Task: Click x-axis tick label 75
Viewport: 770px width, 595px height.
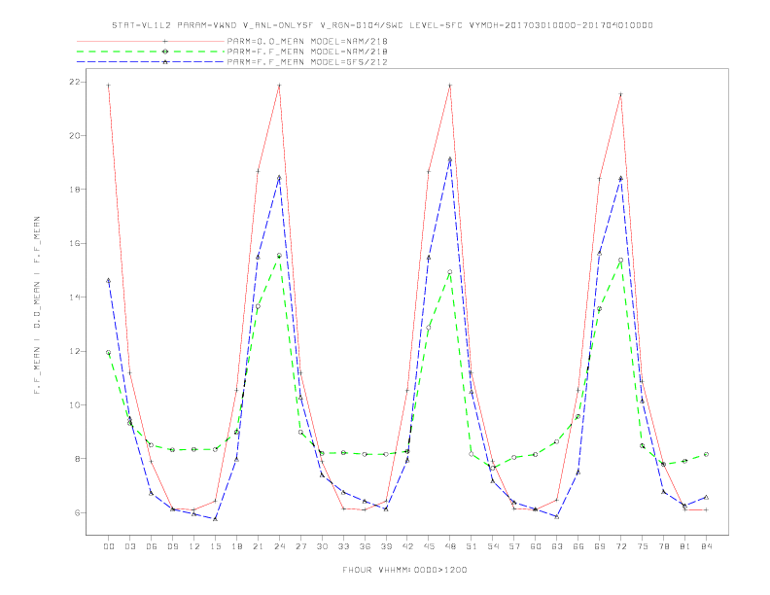Action: pyautogui.click(x=643, y=546)
